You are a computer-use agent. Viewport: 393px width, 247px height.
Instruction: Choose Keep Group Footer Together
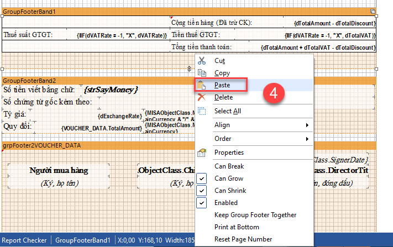[x=255, y=215]
